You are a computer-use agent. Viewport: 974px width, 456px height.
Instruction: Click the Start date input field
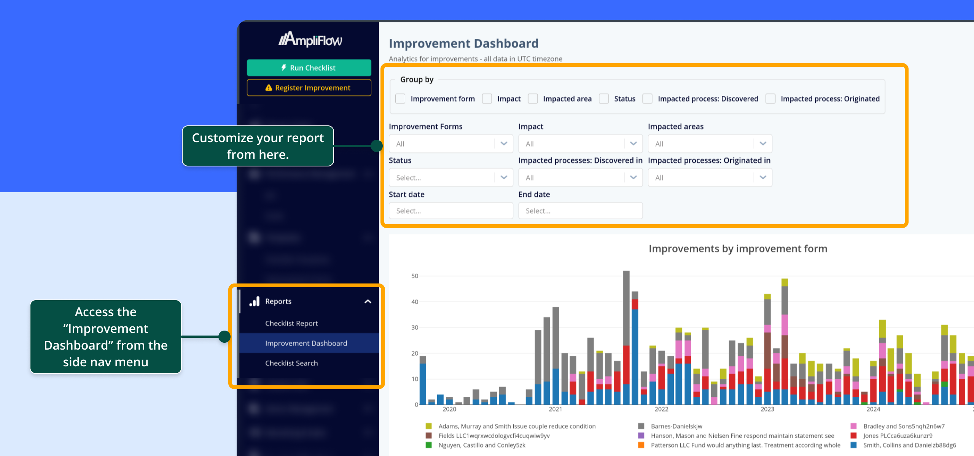coord(450,211)
